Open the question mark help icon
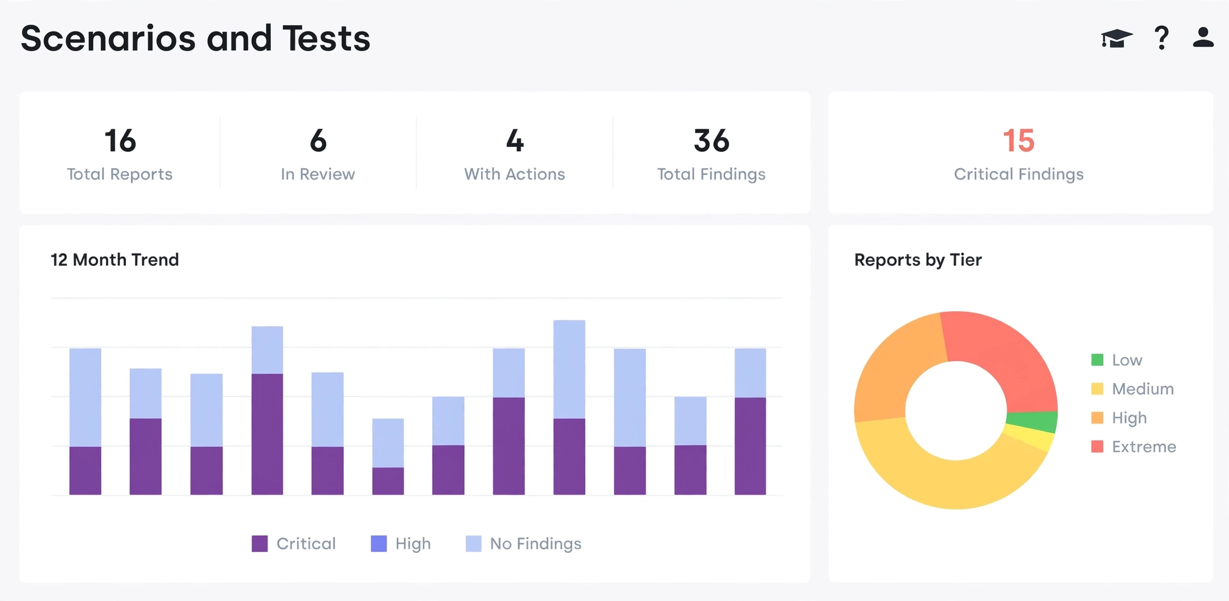The width and height of the screenshot is (1229, 601). 1161,38
